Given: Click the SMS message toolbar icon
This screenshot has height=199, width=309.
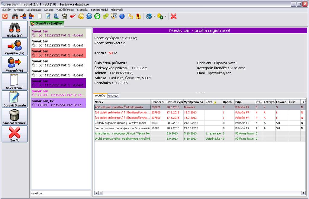Looking at the screenshot, I should [x=114, y=16].
